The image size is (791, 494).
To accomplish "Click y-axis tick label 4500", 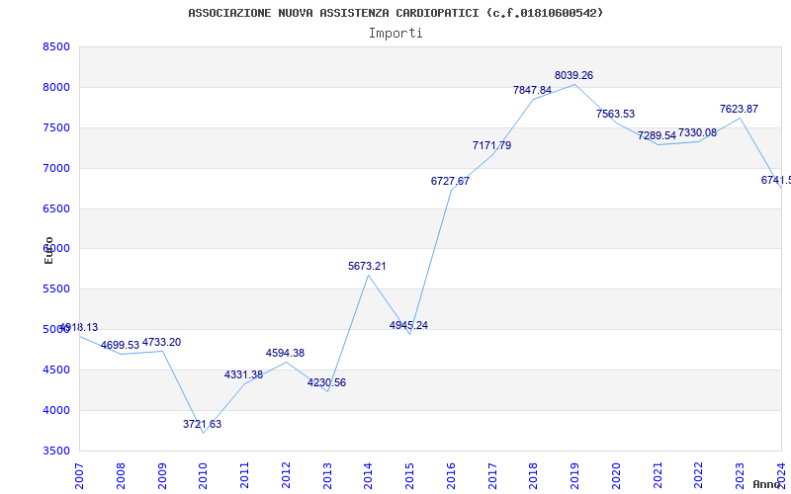I will click(56, 370).
